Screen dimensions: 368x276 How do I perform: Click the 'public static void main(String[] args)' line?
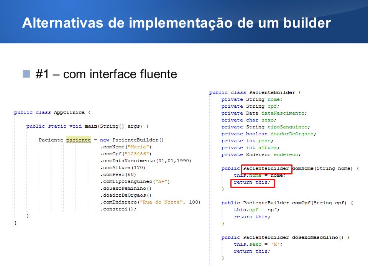87,126
